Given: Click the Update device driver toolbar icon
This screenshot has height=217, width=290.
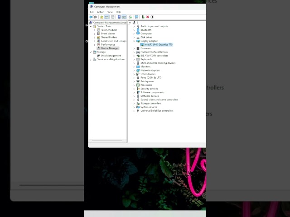Looking at the screenshot, I should point(130,17).
